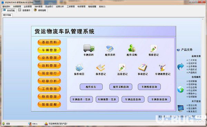
Task: Open the 配件采购 person icon
Action: [x=132, y=48]
